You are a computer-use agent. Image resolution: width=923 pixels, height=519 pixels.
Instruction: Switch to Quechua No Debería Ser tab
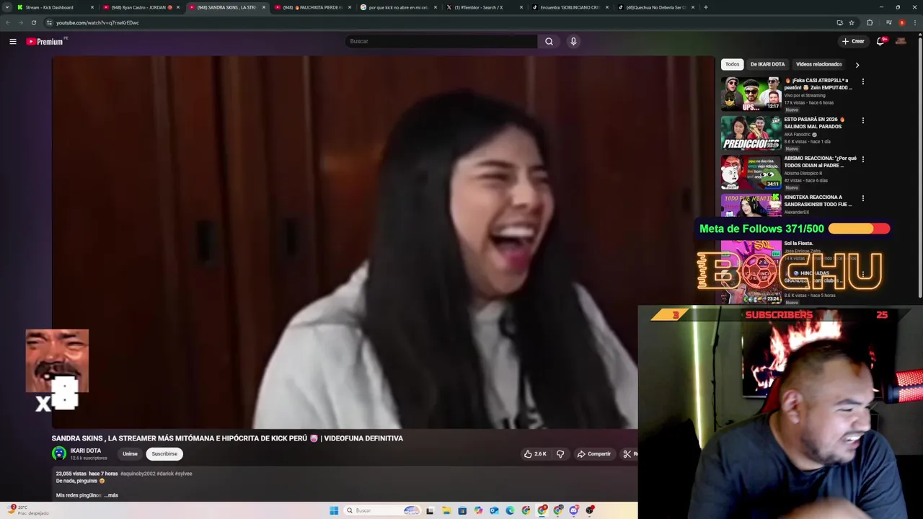pos(655,7)
